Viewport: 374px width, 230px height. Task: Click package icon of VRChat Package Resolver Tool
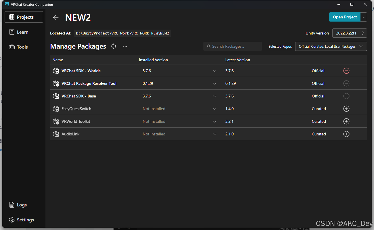56,83
